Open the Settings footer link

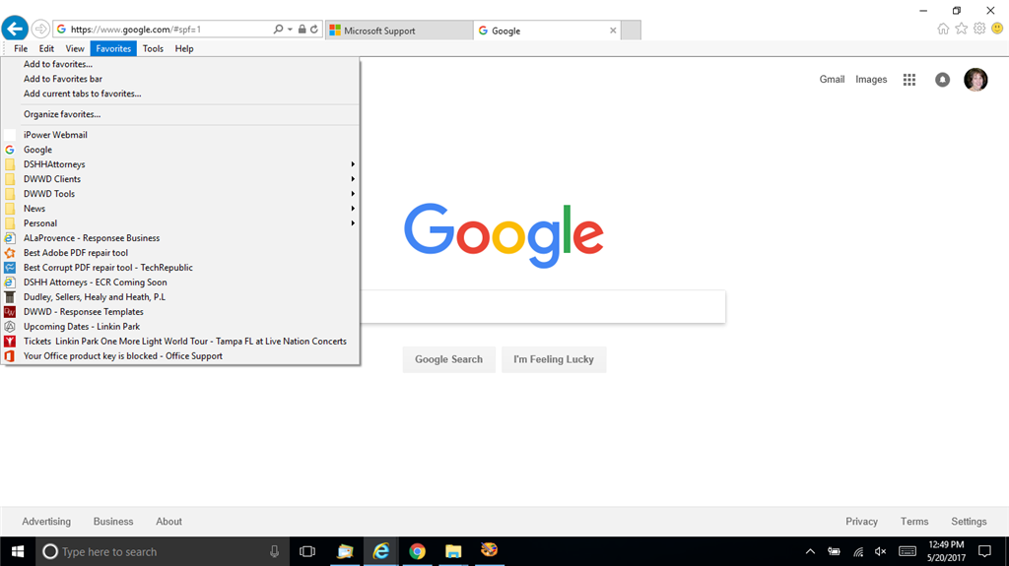970,522
